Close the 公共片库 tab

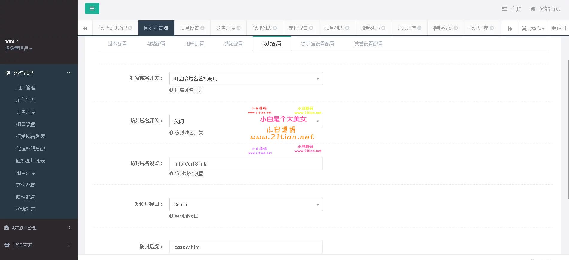pos(420,28)
